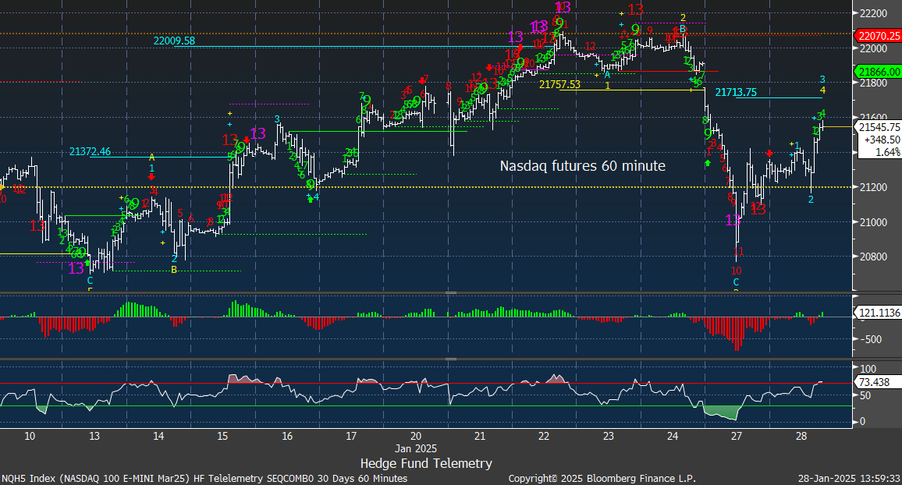Click the 'Hedge Fund Telemetry' chart title

click(426, 463)
